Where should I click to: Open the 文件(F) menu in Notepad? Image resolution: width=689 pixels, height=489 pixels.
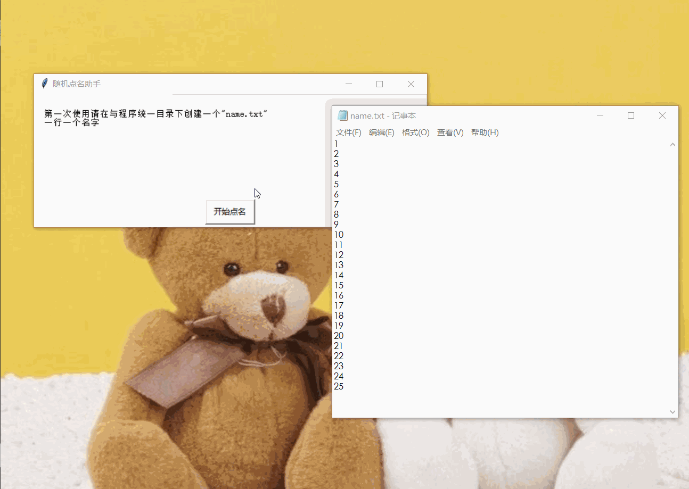[349, 132]
